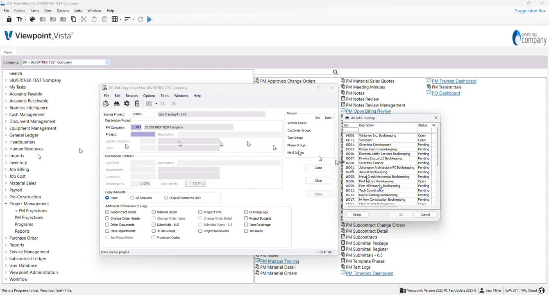Open the Records menu in Copy Project window

coord(132,96)
